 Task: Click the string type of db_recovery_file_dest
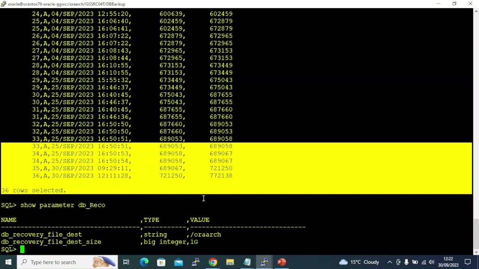(x=155, y=235)
